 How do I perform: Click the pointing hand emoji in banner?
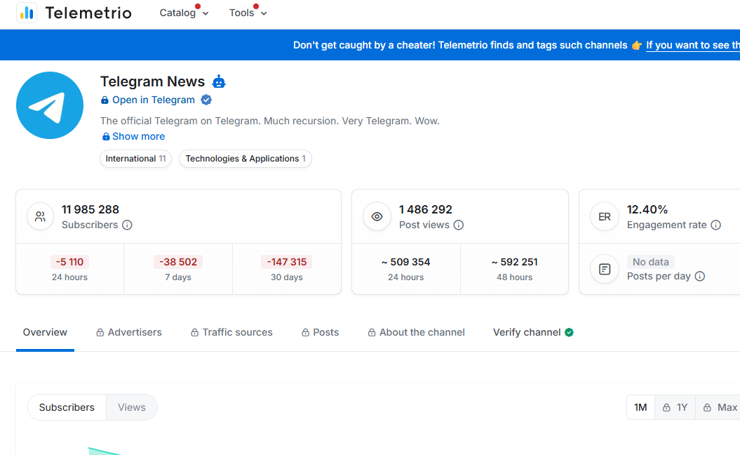click(637, 46)
